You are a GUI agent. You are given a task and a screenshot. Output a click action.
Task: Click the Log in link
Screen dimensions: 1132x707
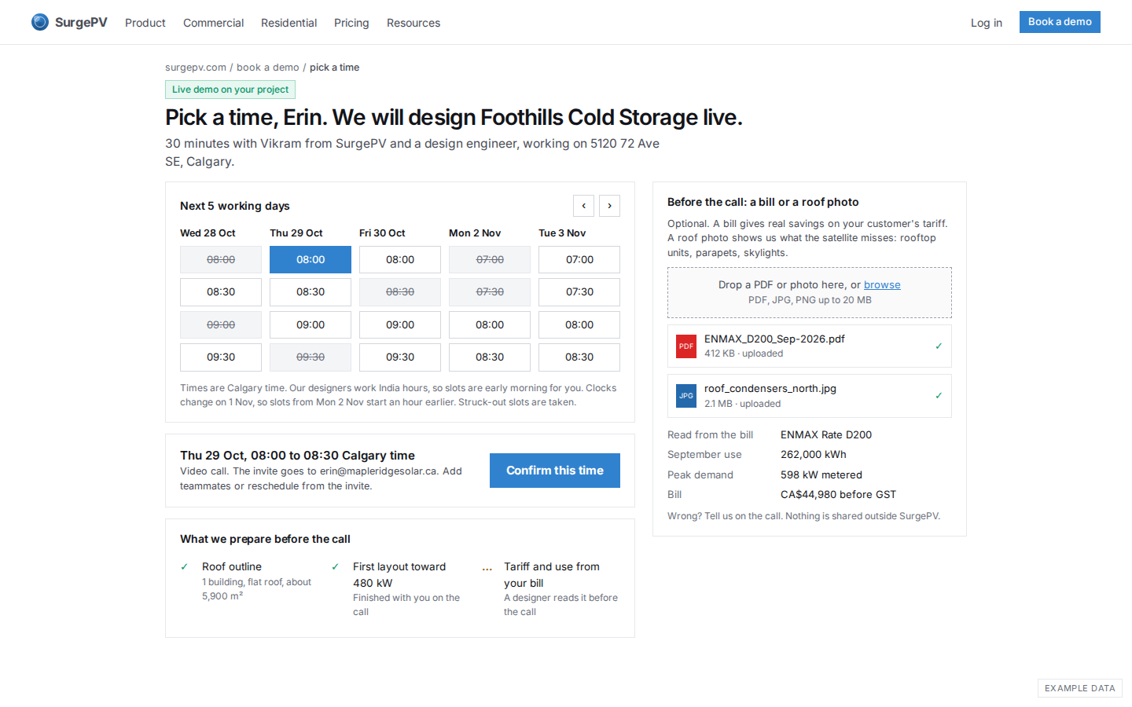pos(987,23)
